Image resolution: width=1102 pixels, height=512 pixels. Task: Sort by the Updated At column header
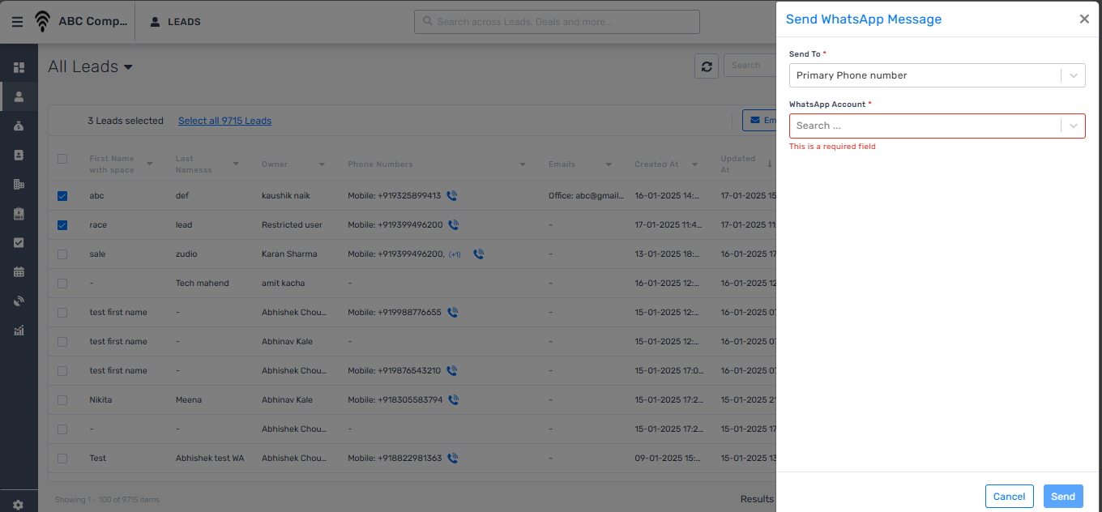pyautogui.click(x=738, y=164)
